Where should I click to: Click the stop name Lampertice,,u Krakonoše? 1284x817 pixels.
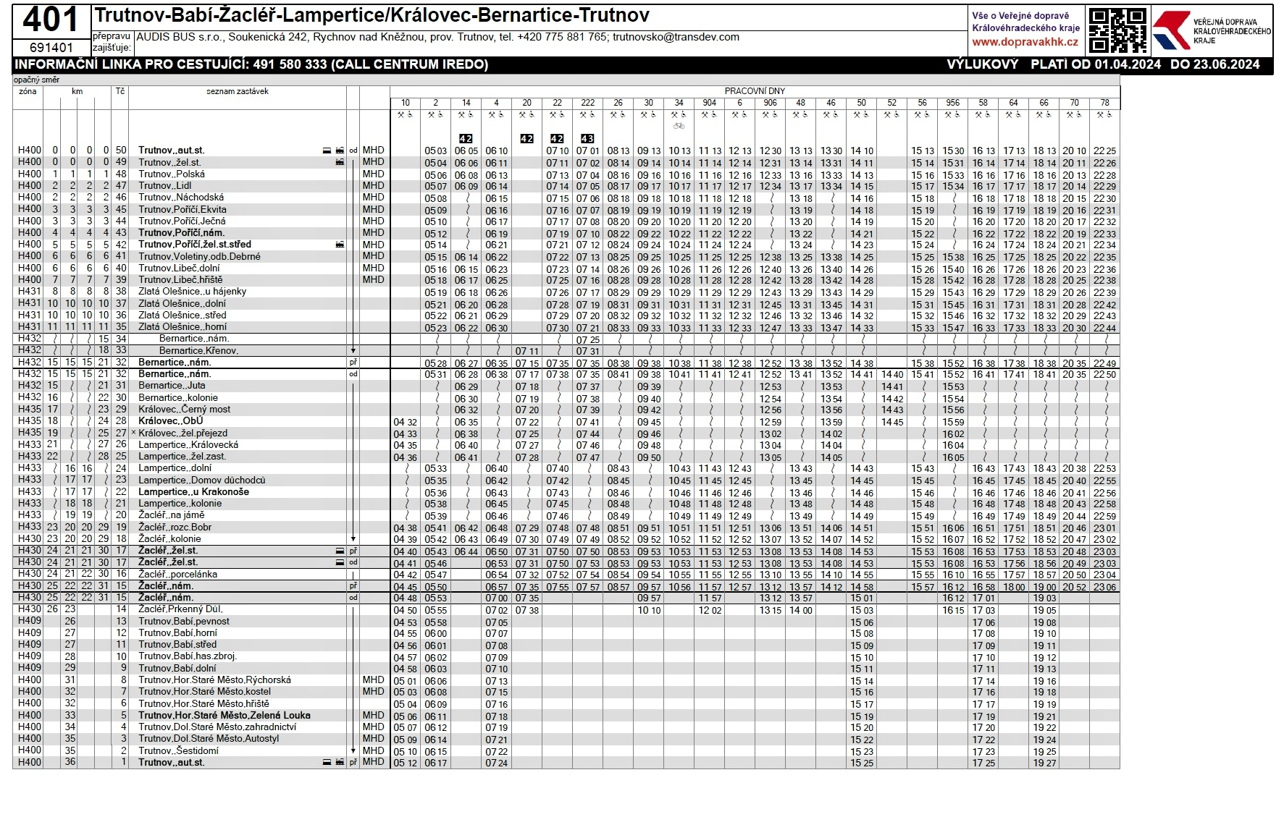point(193,491)
